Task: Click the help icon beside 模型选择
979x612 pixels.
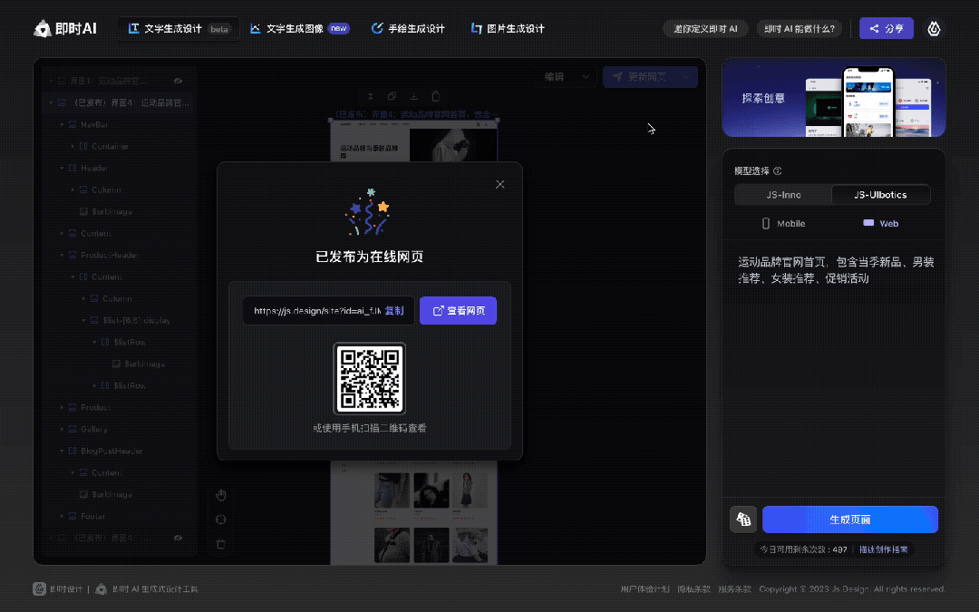Action: tap(778, 170)
